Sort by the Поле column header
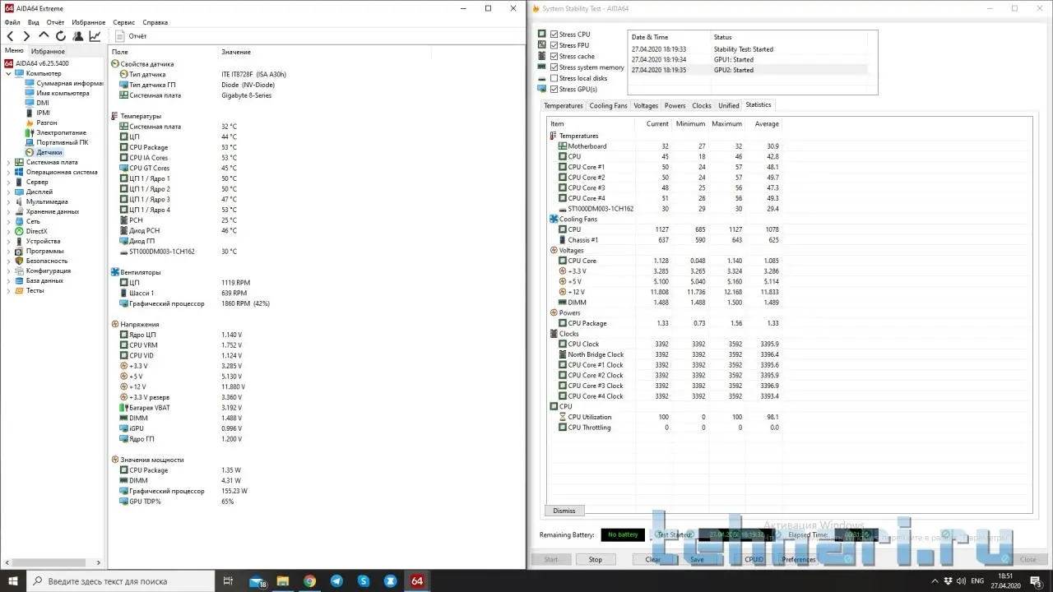The height and width of the screenshot is (592, 1053). click(x=163, y=52)
